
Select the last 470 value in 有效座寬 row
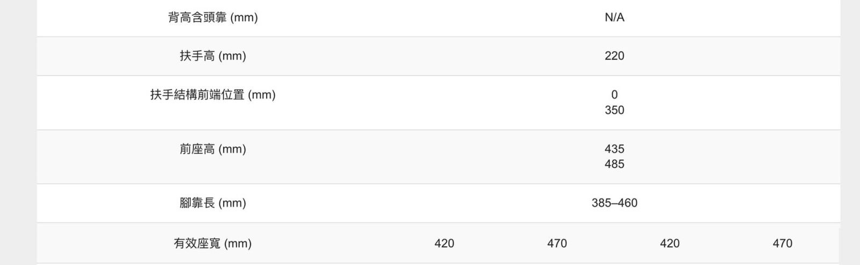[x=782, y=243]
